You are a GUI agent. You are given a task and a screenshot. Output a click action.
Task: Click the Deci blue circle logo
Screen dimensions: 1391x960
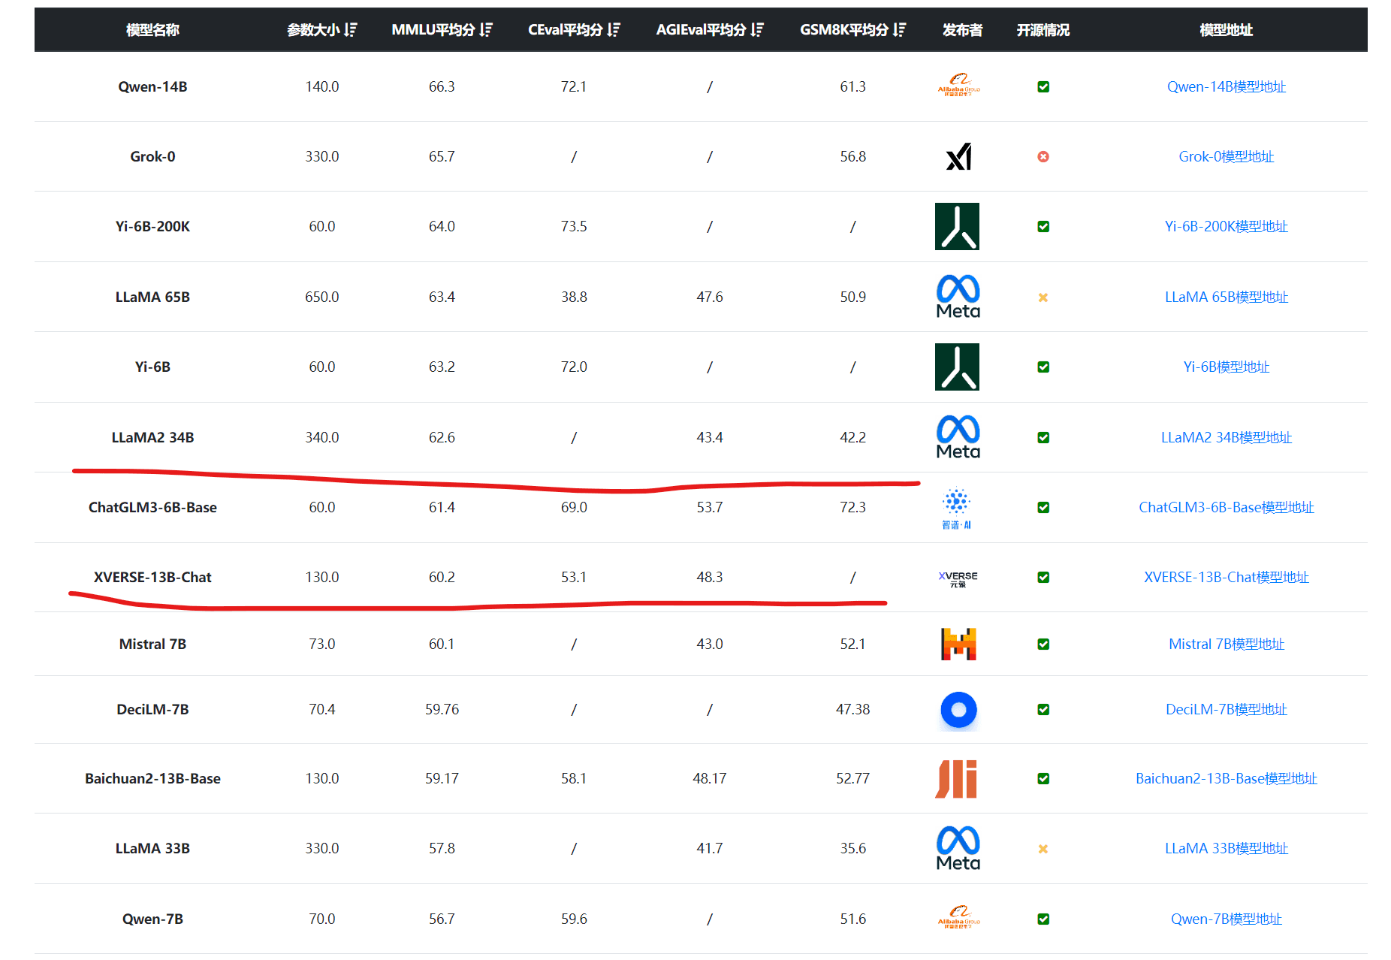(958, 710)
